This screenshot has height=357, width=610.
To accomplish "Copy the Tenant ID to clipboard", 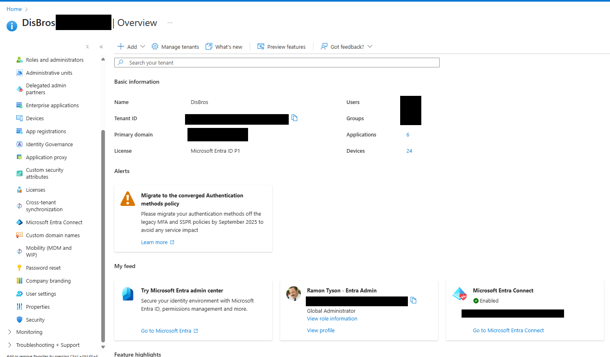I will click(x=294, y=118).
